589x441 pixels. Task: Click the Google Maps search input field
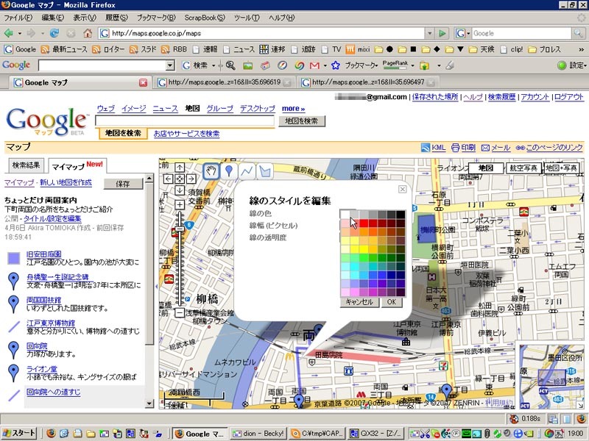185,121
